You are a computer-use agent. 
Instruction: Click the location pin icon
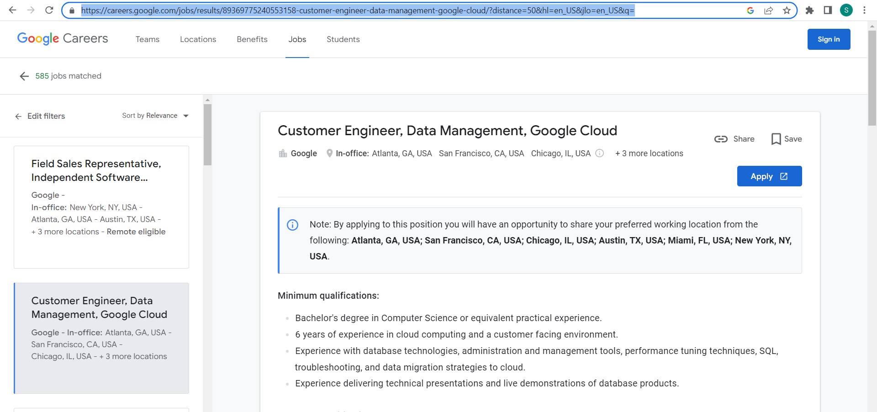pyautogui.click(x=329, y=153)
